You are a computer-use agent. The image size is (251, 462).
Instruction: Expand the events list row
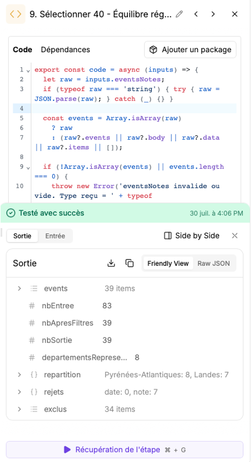click(x=20, y=288)
